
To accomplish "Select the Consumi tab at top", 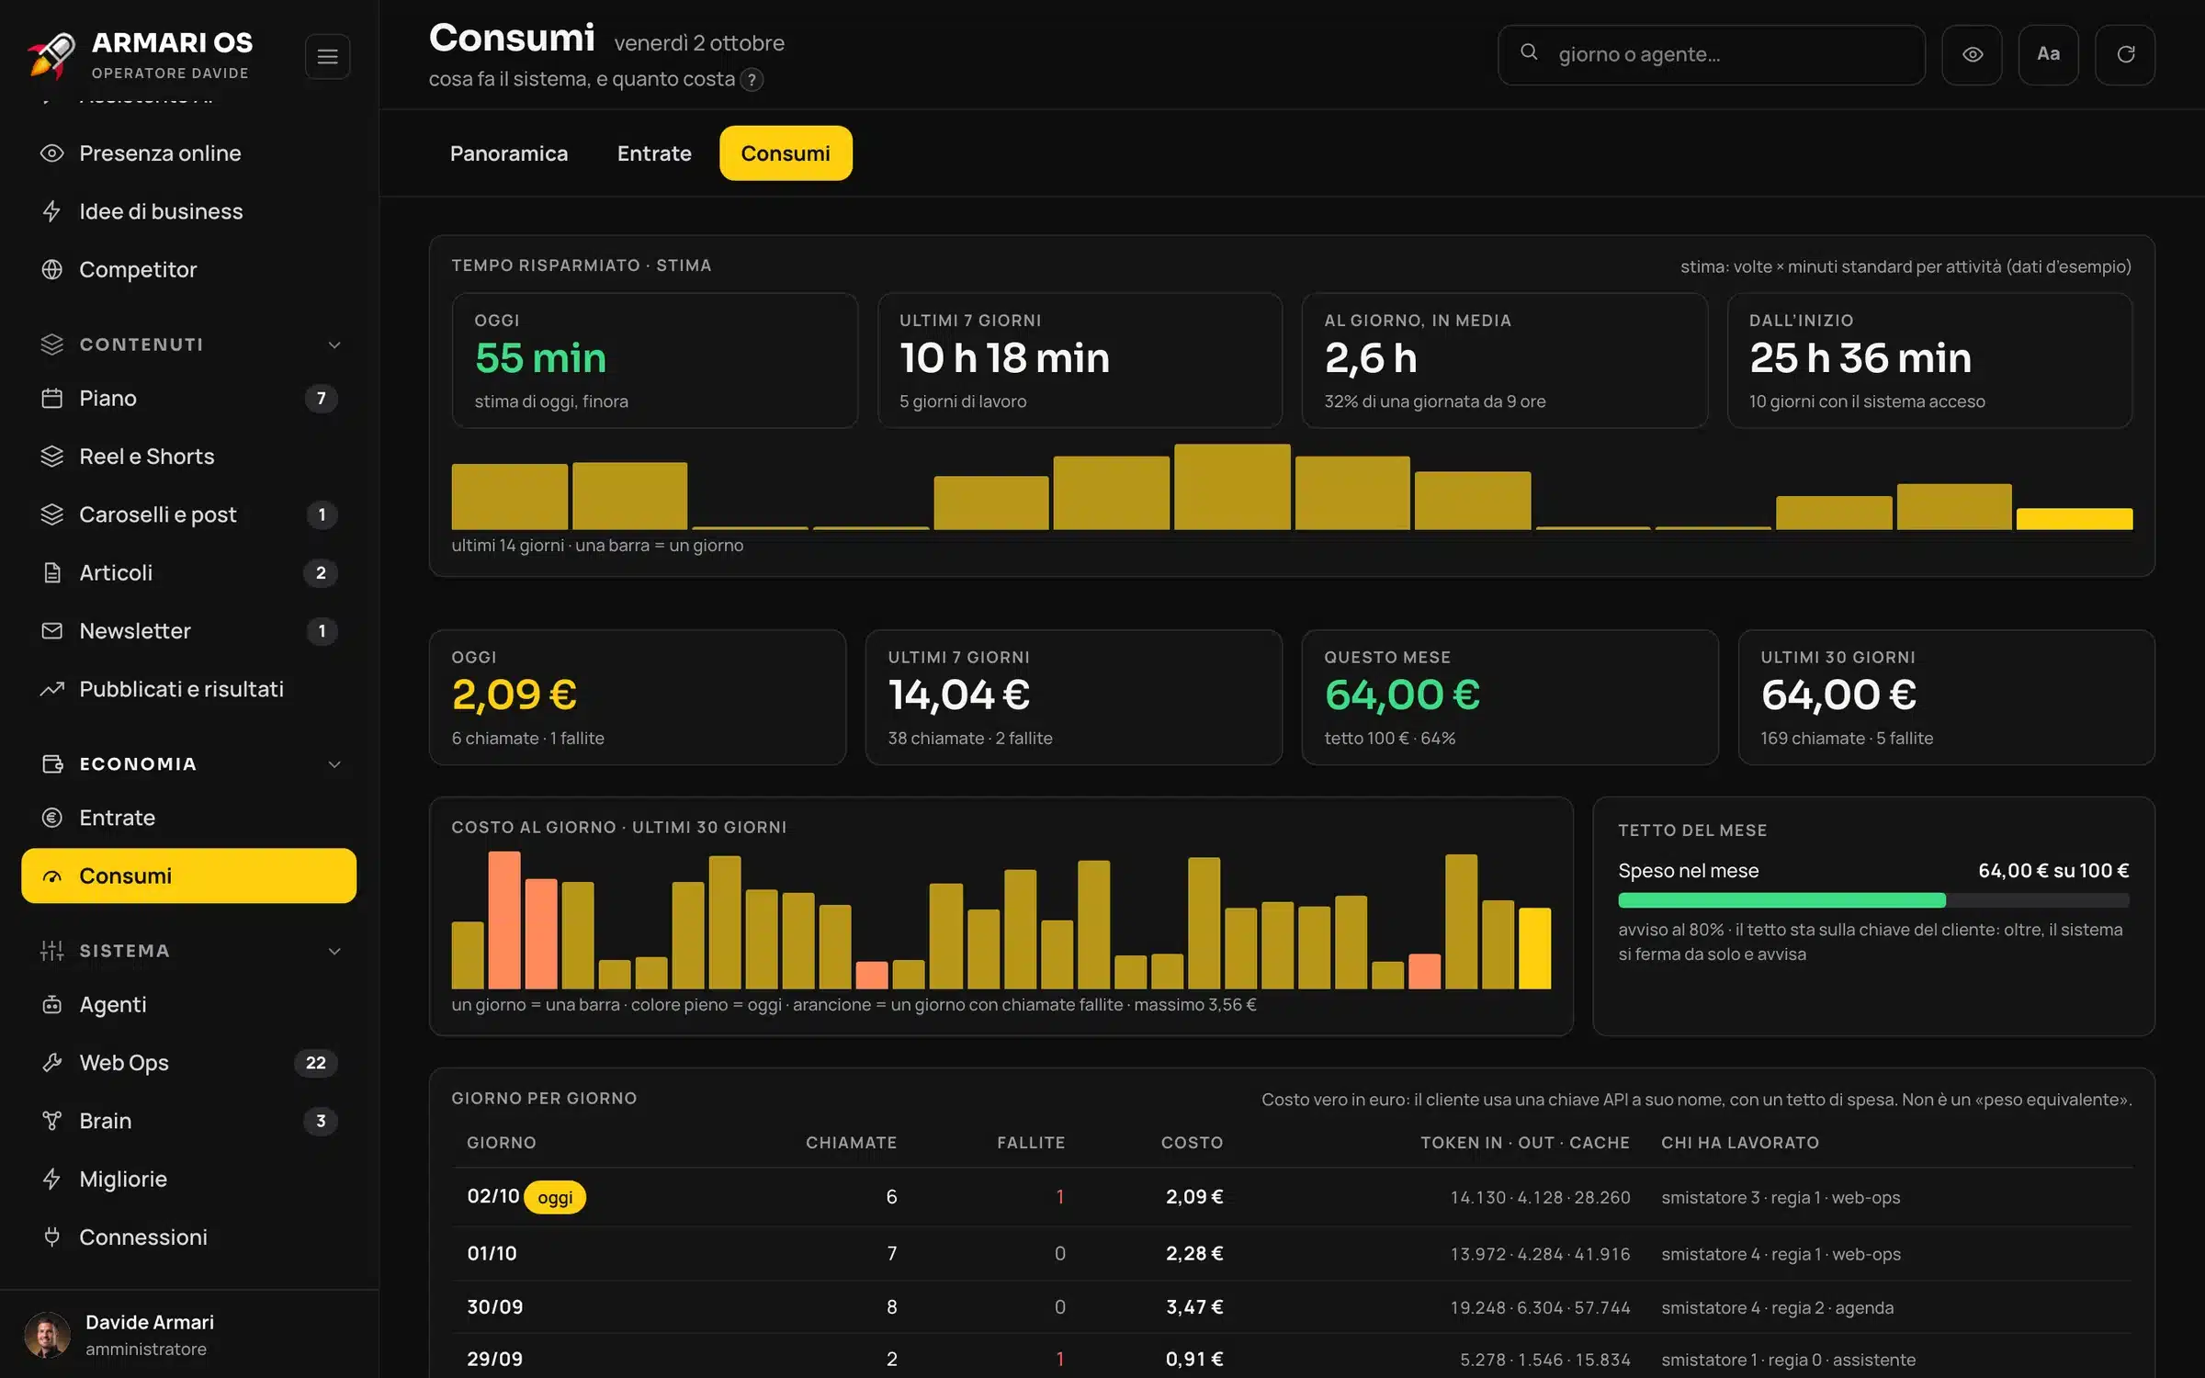I will tap(786, 153).
